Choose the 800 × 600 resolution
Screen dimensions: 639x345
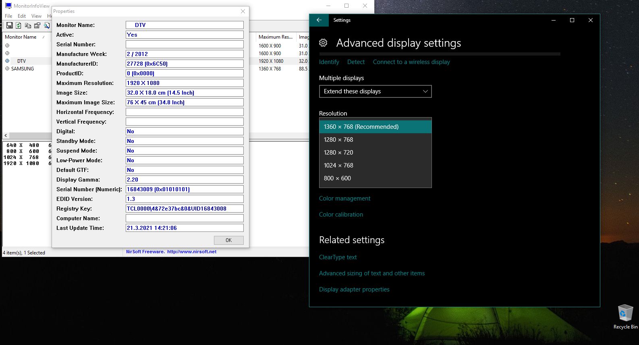[x=337, y=178]
